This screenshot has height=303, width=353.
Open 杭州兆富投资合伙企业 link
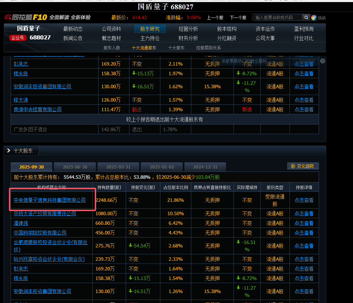pyautogui.click(x=49, y=259)
